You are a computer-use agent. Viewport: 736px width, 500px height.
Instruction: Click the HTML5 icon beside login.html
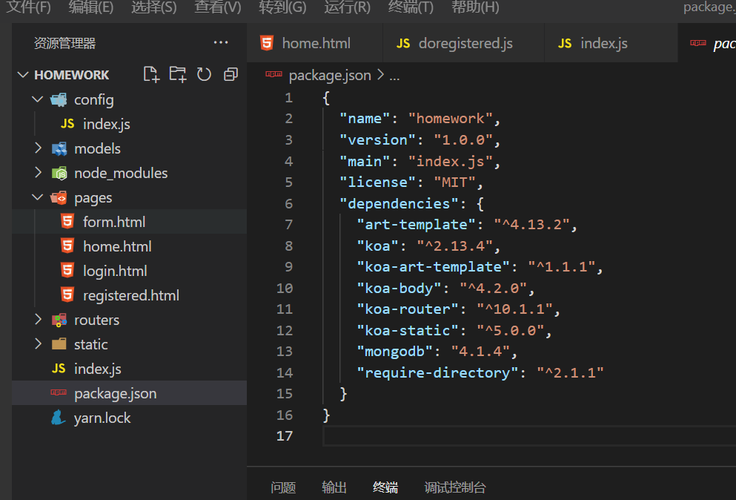tap(67, 270)
